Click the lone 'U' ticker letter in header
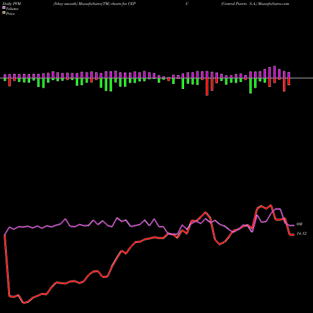The width and height of the screenshot is (313, 313). point(187,4)
